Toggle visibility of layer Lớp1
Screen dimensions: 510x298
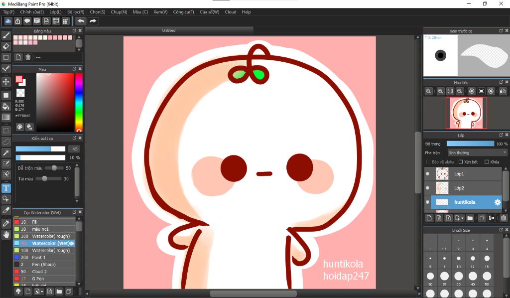[x=427, y=174]
